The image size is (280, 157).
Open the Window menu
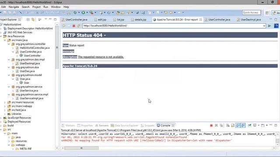click(56, 7)
